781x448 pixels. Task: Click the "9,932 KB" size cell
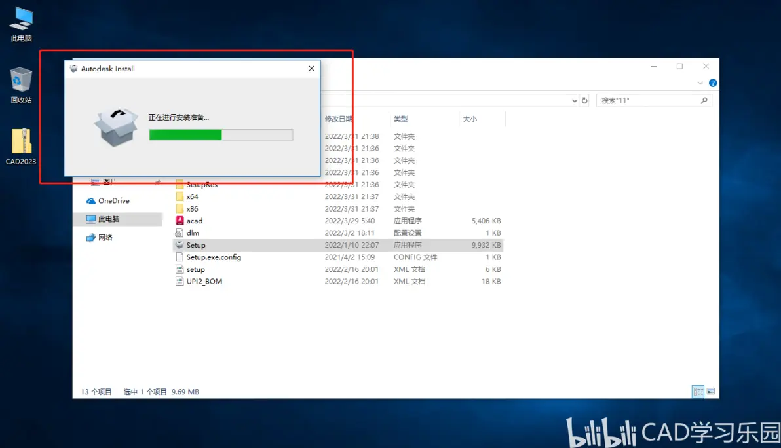pyautogui.click(x=486, y=245)
